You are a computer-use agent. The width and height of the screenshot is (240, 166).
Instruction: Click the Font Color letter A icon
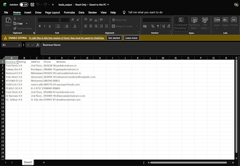coord(75,26)
